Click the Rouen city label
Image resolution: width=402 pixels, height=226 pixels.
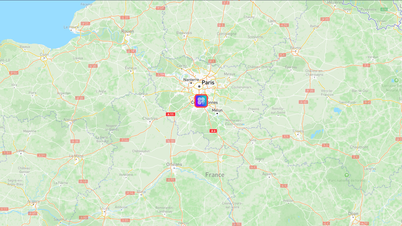(x=128, y=31)
